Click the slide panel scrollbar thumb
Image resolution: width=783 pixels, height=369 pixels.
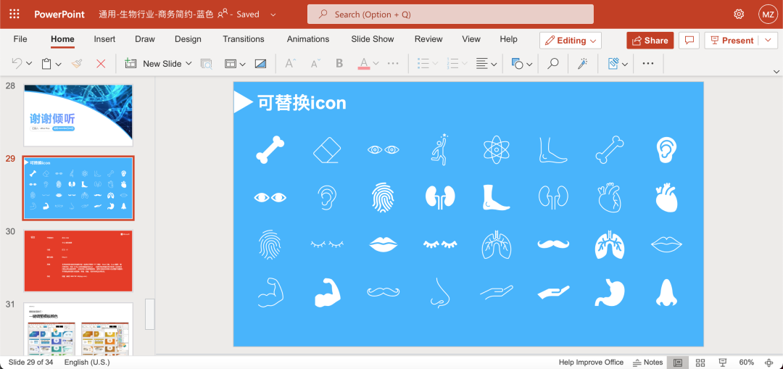150,314
